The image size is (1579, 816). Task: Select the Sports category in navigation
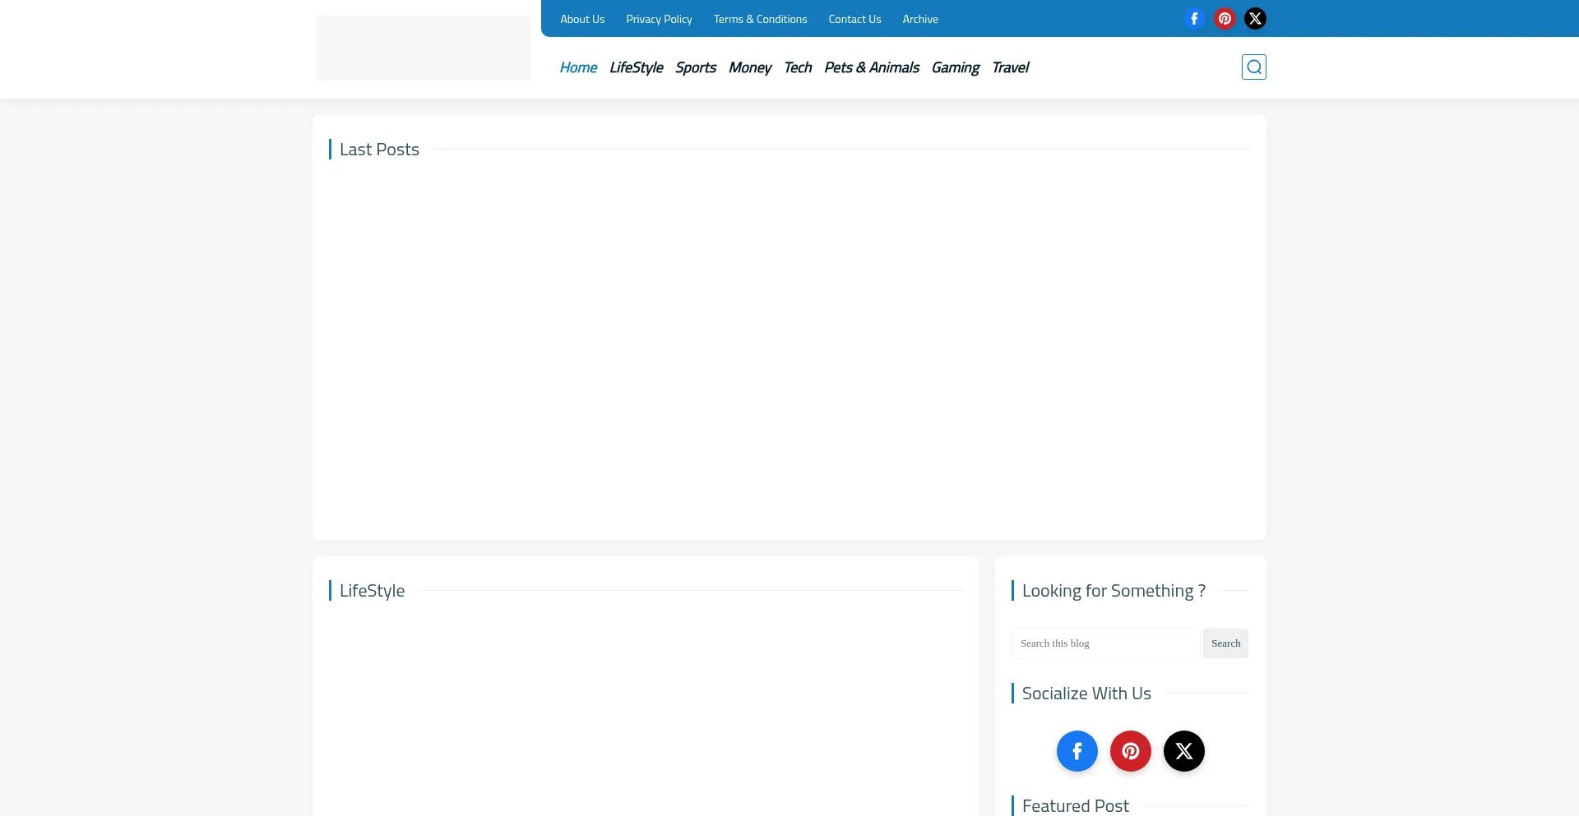pyautogui.click(x=696, y=67)
